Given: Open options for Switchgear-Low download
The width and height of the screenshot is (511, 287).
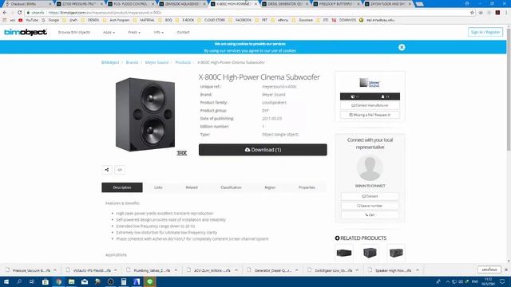Looking at the screenshot, I should (x=357, y=270).
